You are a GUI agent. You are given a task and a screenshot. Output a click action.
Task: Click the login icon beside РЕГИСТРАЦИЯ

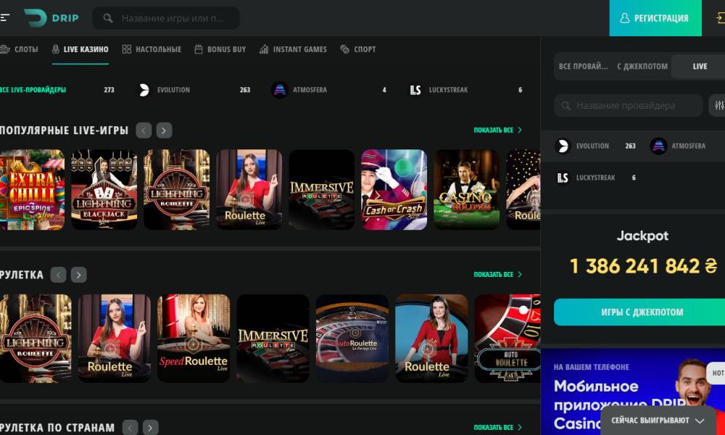click(720, 18)
